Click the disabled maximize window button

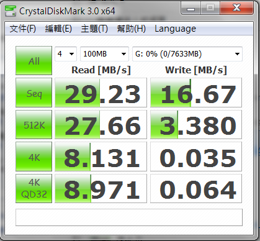tap(210, 9)
